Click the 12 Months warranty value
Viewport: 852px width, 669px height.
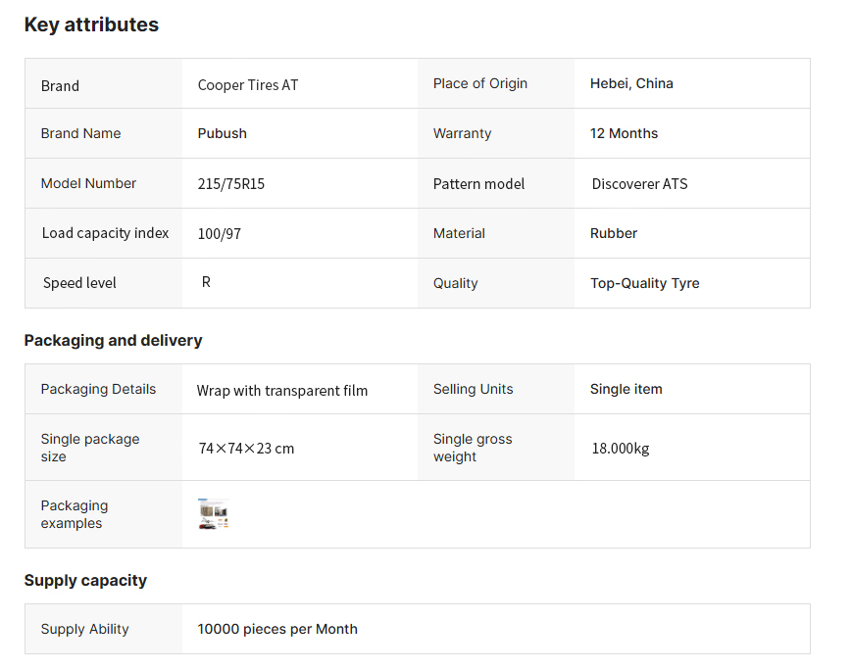[x=624, y=133]
